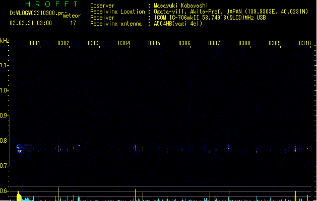Screen dimensions: 317x201
Task: Click the Receiving Location label
Action: point(117,12)
